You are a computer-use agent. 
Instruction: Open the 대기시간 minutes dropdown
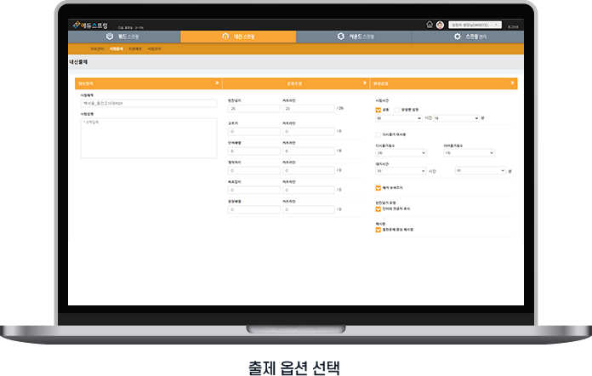(x=481, y=171)
